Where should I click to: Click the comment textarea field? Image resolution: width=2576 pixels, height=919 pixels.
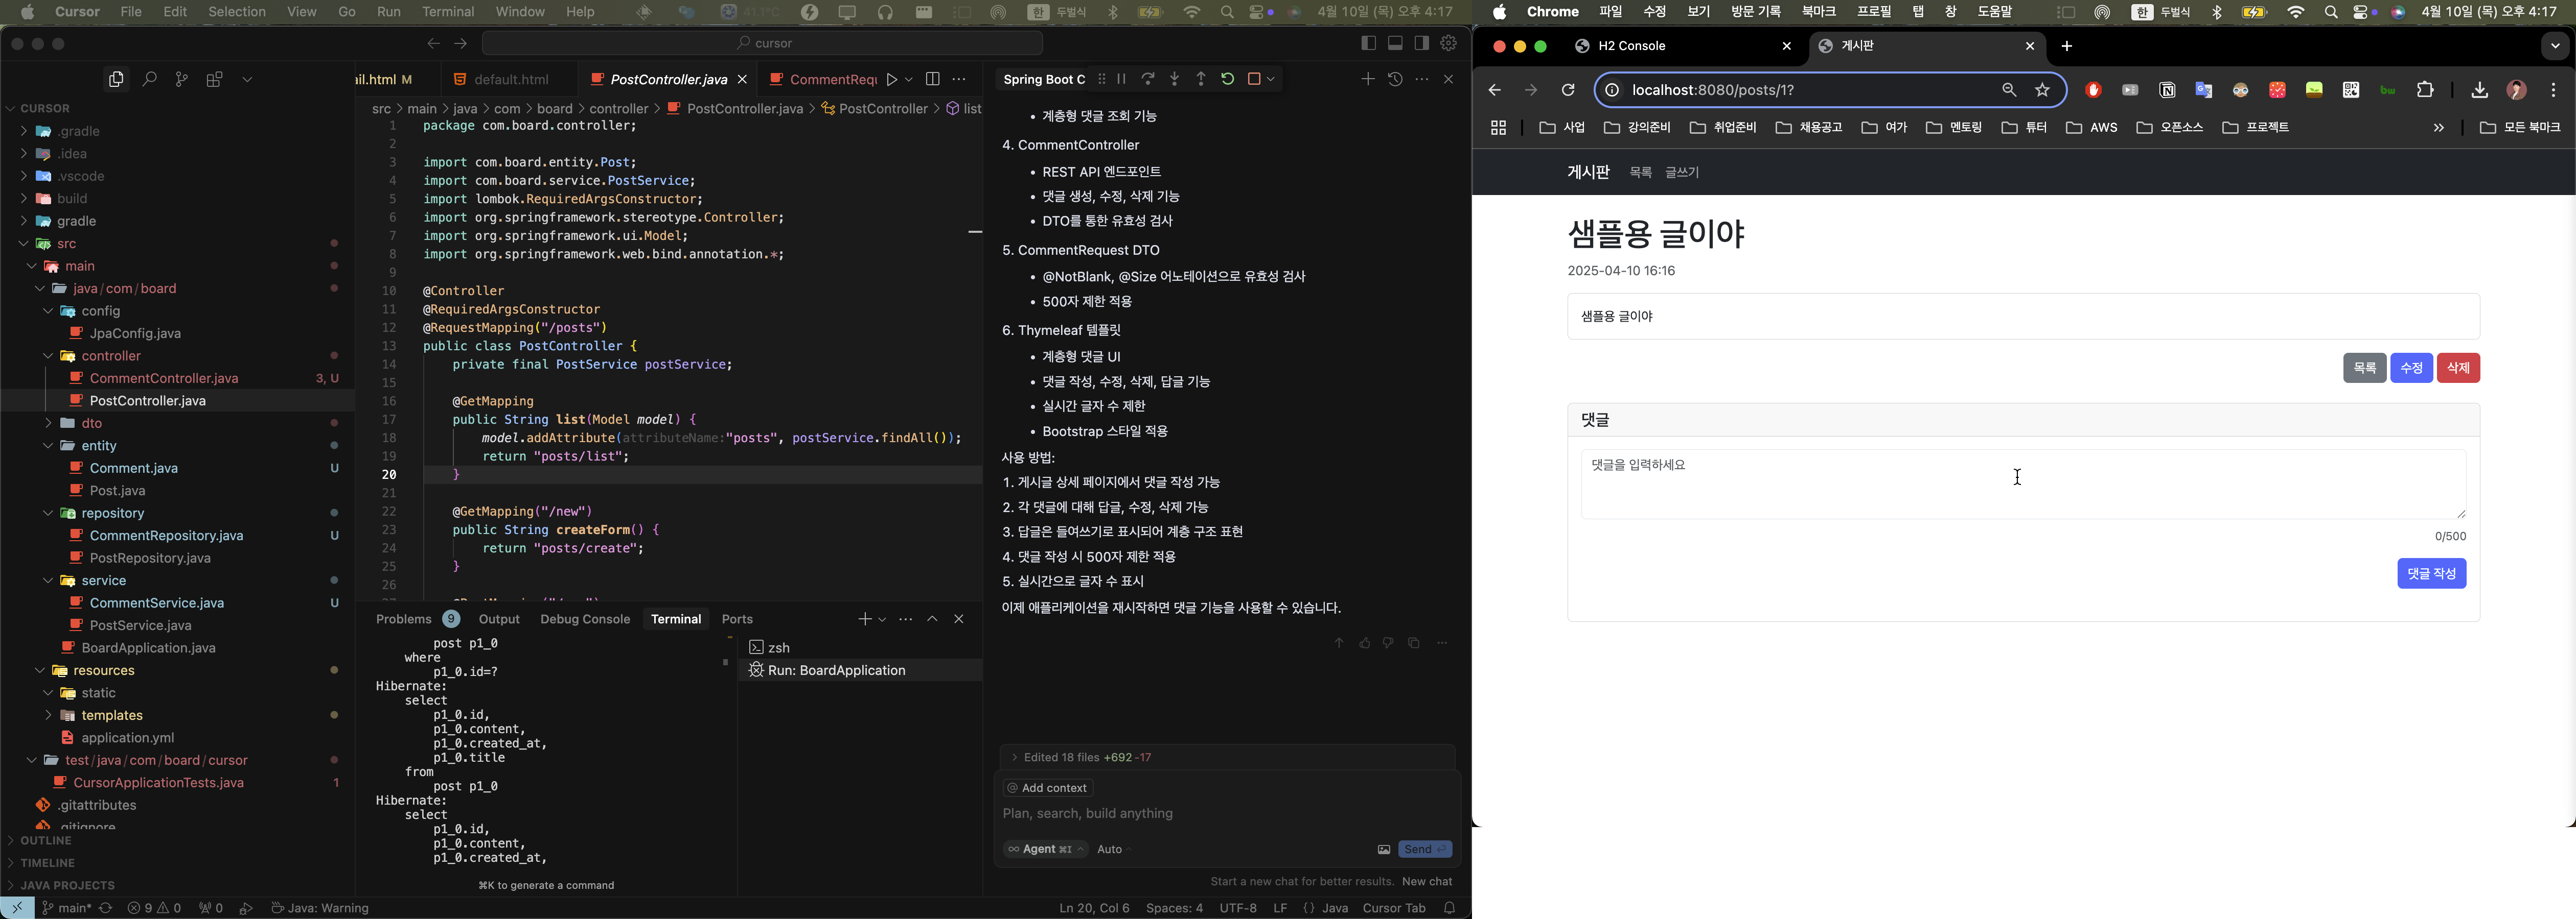pyautogui.click(x=2022, y=485)
